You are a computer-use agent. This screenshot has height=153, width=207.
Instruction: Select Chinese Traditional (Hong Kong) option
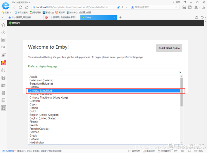pyautogui.click(x=104, y=97)
